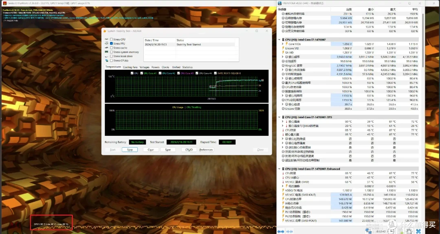Click the 当前 column header
This screenshot has height=234, width=440.
[x=349, y=9]
